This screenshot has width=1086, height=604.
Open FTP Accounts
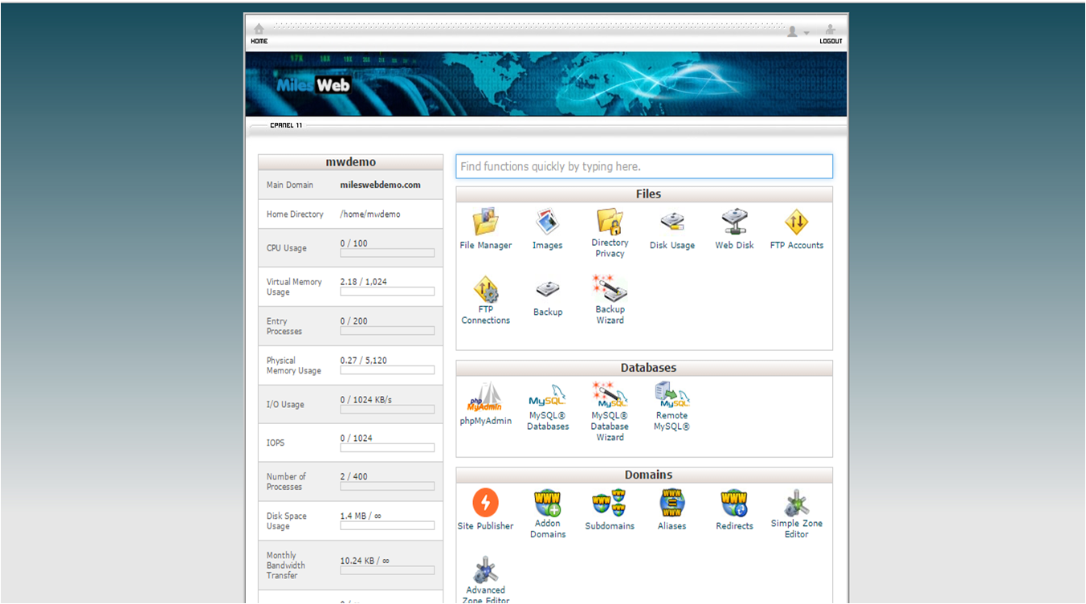point(797,222)
